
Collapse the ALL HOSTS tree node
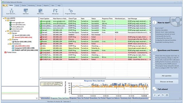(3, 18)
